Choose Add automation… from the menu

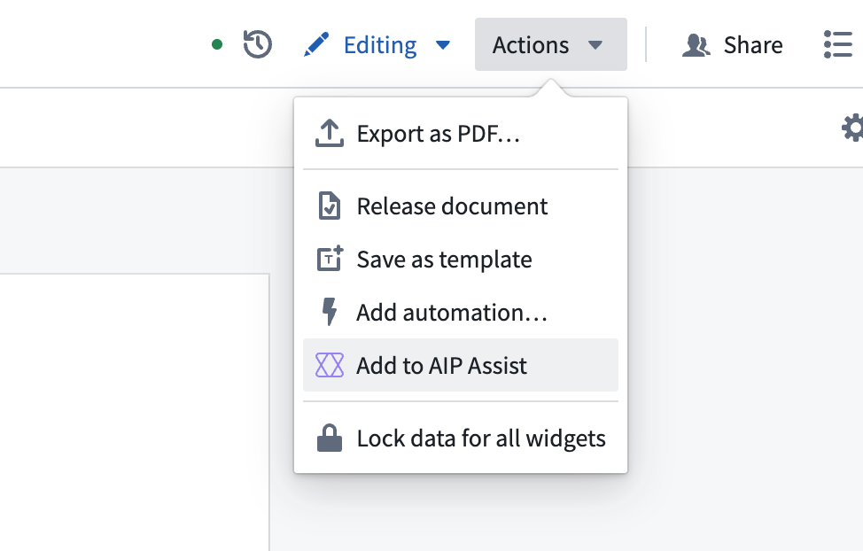[x=461, y=312]
